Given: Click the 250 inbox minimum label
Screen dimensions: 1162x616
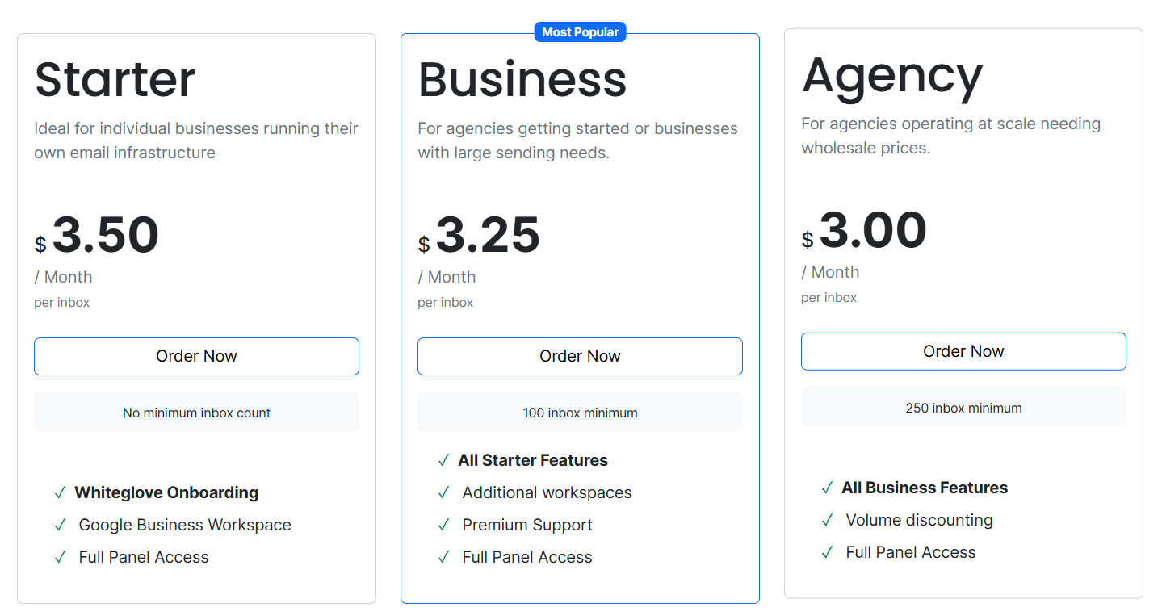Looking at the screenshot, I should 963,407.
